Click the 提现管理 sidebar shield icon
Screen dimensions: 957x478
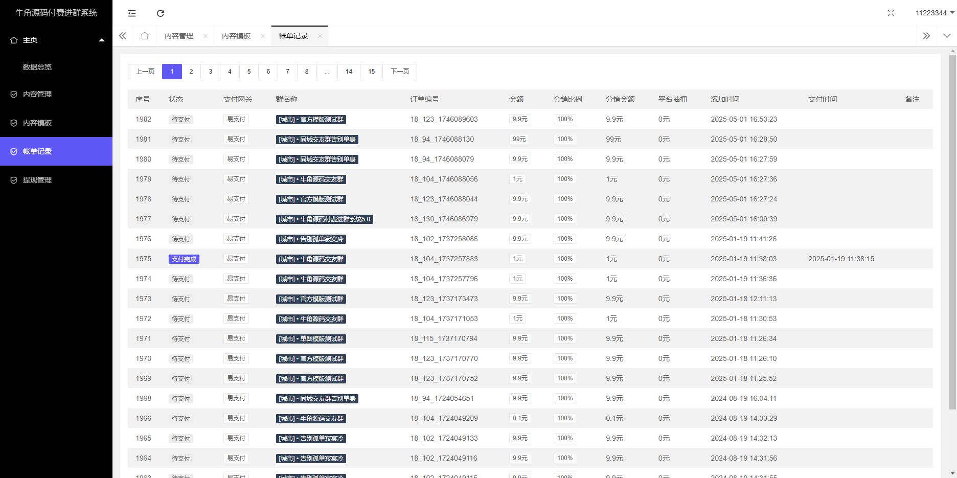[x=14, y=180]
